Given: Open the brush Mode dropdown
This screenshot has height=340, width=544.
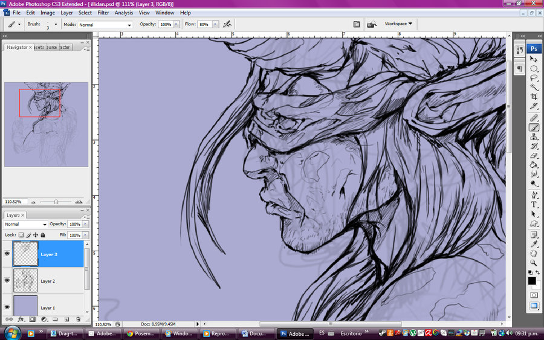Looking at the screenshot, I should [105, 25].
